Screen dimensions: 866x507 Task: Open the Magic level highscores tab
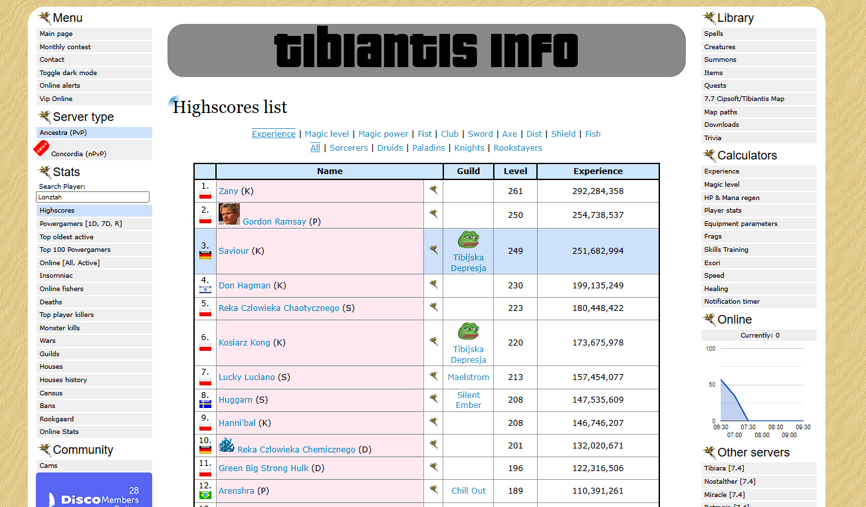click(327, 134)
